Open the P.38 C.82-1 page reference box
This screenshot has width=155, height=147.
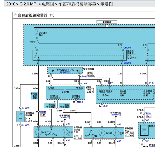pyautogui.click(x=91, y=74)
